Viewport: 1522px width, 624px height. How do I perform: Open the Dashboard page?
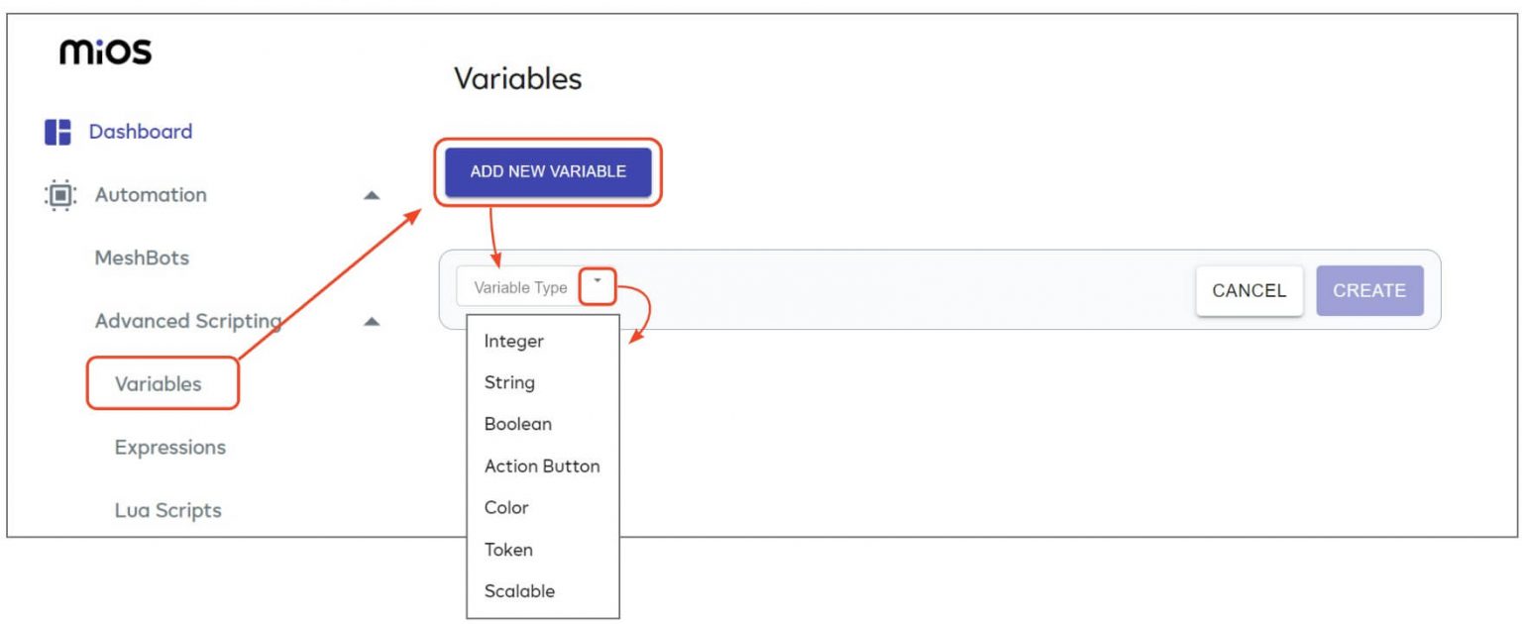coord(139,131)
